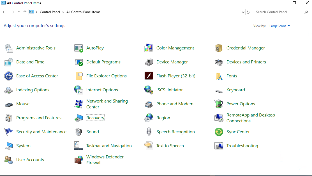Open the Programs and Features link
The width and height of the screenshot is (312, 176).
(39, 118)
